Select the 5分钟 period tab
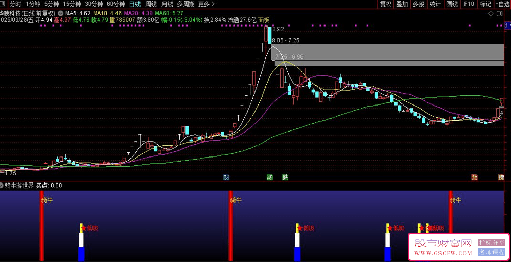This screenshot has width=511, height=262. 52,4
